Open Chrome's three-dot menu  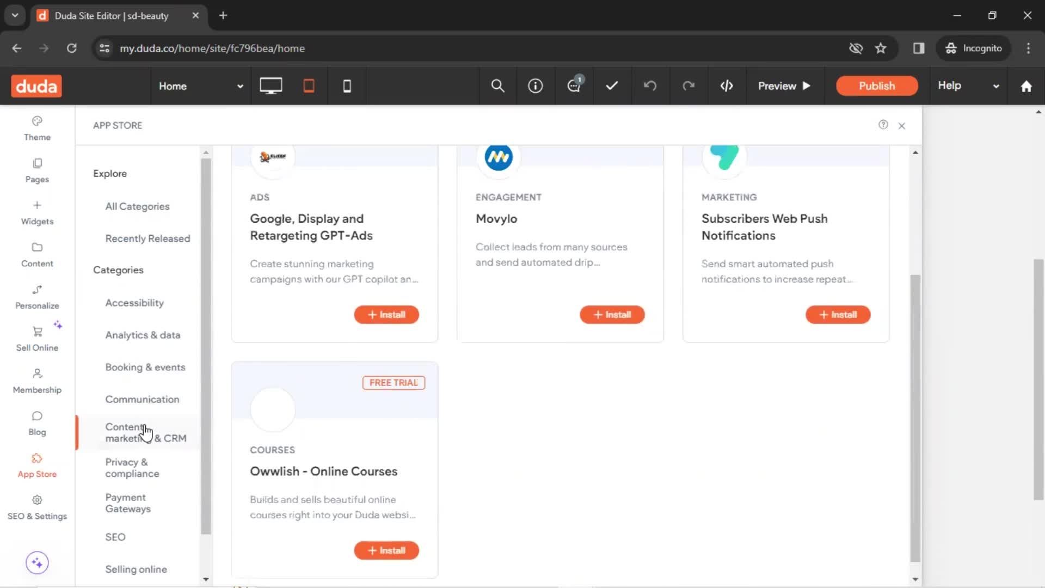click(x=1028, y=48)
